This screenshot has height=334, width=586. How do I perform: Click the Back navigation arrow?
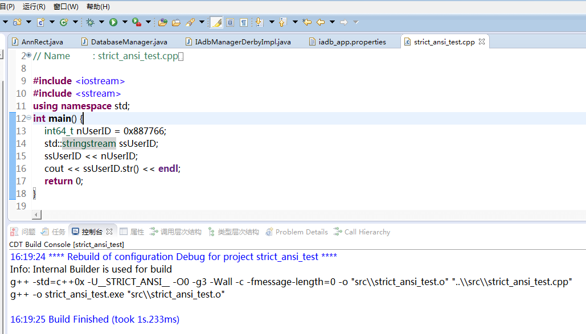321,22
